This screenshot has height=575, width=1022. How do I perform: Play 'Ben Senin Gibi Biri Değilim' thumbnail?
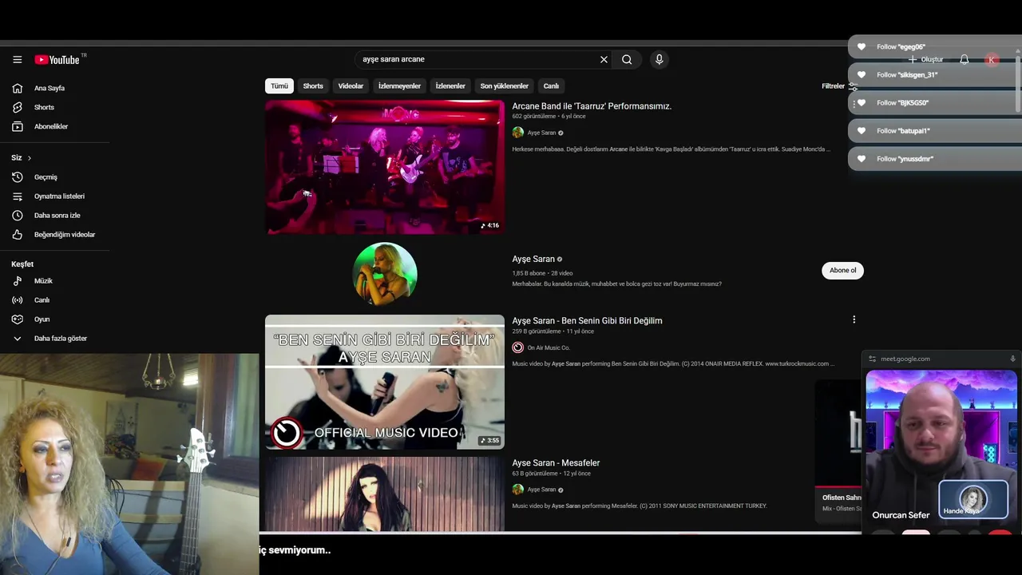tap(385, 382)
